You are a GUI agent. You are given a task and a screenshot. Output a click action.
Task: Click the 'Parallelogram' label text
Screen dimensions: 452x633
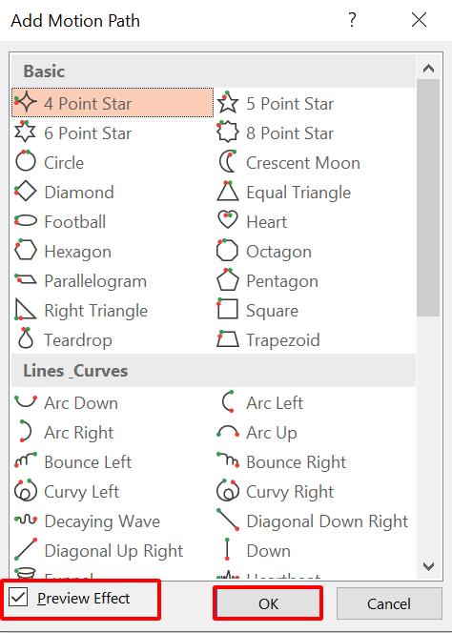(x=95, y=281)
